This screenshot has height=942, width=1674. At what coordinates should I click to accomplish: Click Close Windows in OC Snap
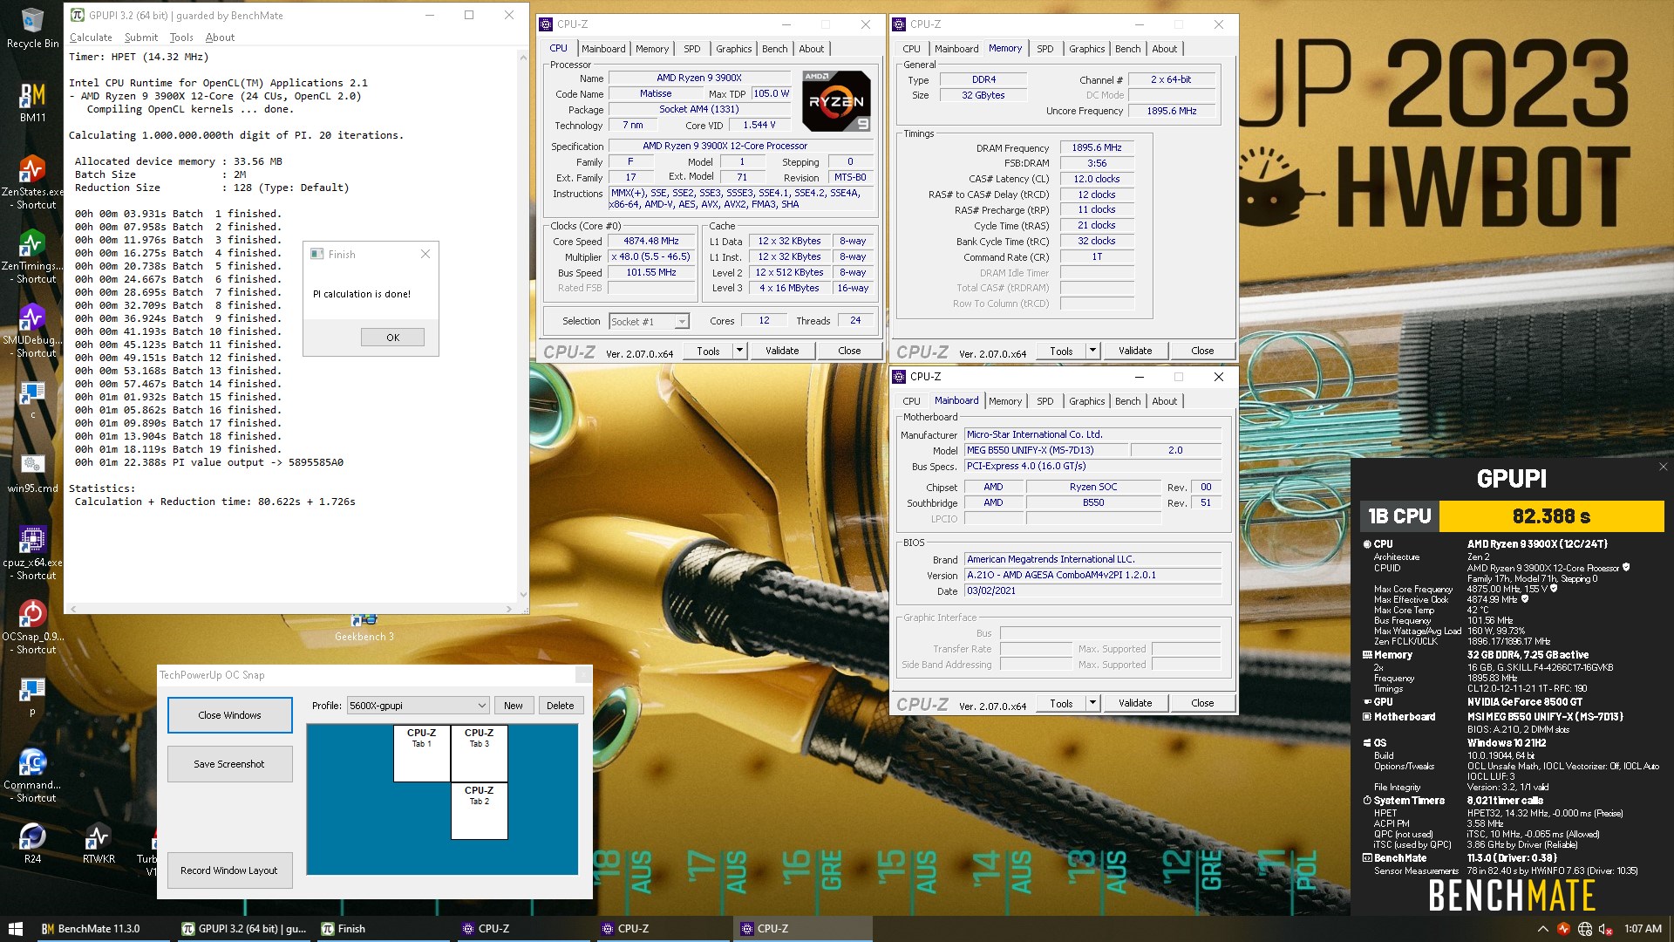pyautogui.click(x=229, y=715)
